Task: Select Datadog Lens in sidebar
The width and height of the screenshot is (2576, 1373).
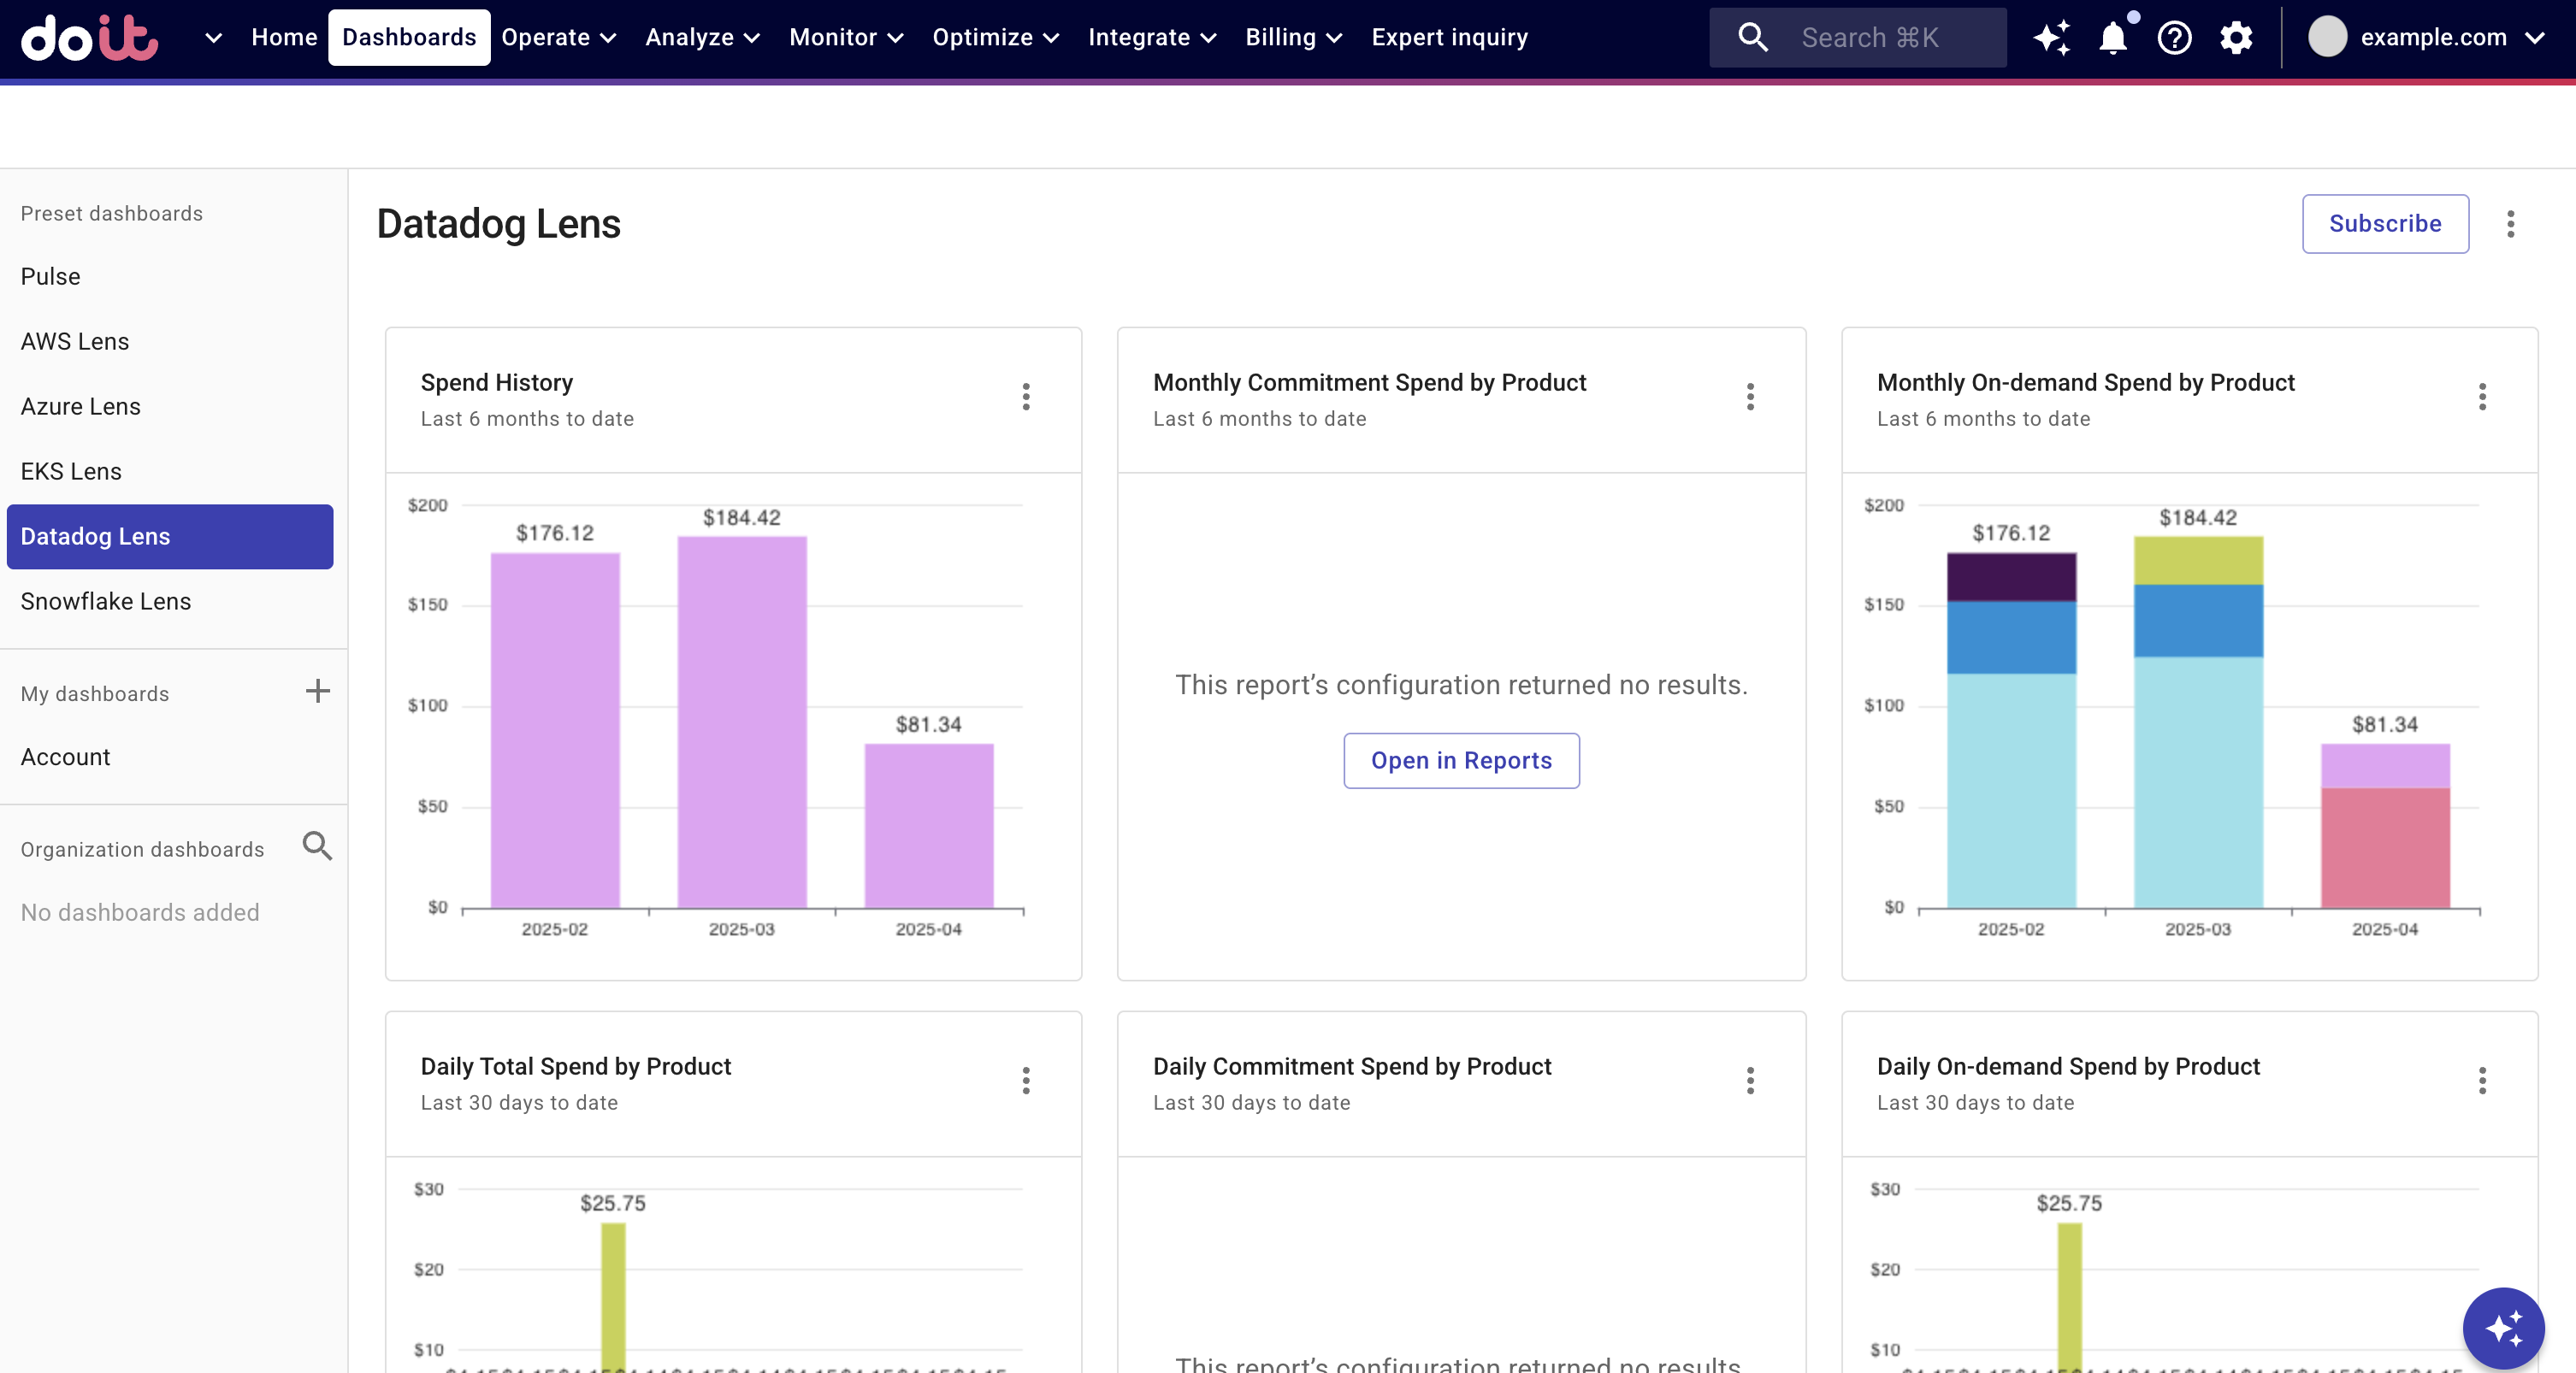Action: (170, 537)
